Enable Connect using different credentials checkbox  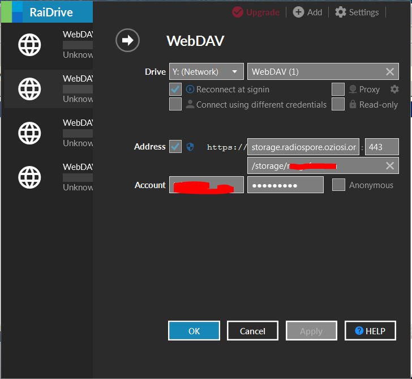[x=175, y=104]
